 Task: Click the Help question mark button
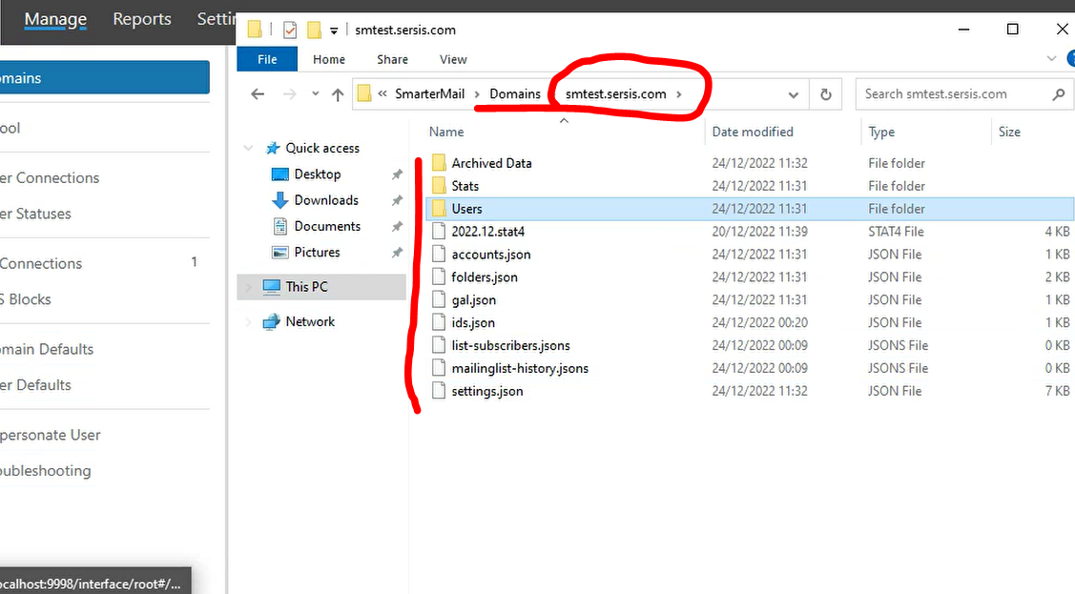coord(1071,59)
